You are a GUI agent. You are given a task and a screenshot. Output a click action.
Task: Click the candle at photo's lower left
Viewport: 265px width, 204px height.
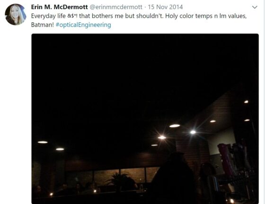tap(51, 194)
